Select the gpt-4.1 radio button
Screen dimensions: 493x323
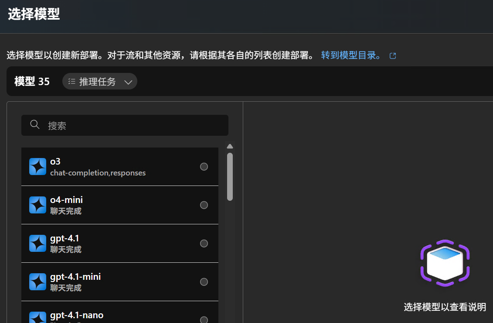point(204,244)
